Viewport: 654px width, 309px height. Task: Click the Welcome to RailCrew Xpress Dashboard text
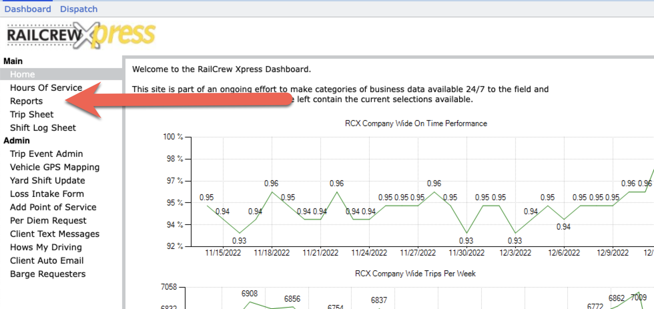222,69
